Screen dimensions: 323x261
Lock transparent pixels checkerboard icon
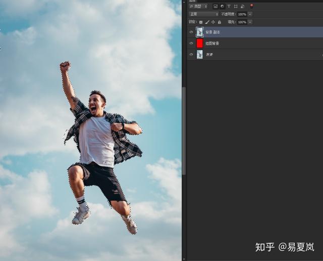point(201,22)
